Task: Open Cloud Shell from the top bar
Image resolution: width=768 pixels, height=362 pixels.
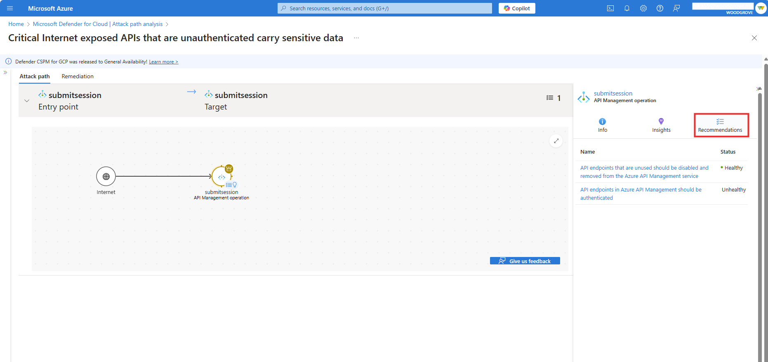Action: pos(610,8)
